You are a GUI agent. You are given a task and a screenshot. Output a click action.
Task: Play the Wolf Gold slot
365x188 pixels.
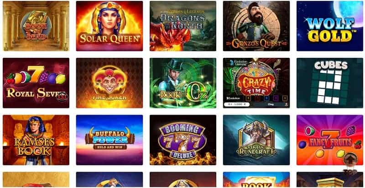(x=330, y=26)
